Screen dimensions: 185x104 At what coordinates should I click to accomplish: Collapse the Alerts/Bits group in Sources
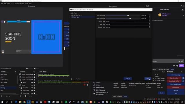pos(20,88)
